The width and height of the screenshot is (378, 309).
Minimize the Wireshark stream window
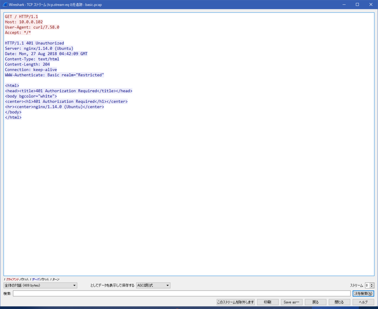(x=344, y=4)
